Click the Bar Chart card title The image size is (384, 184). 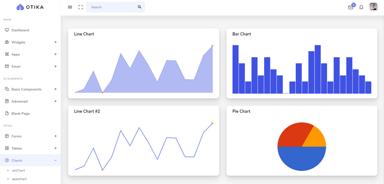coord(242,34)
